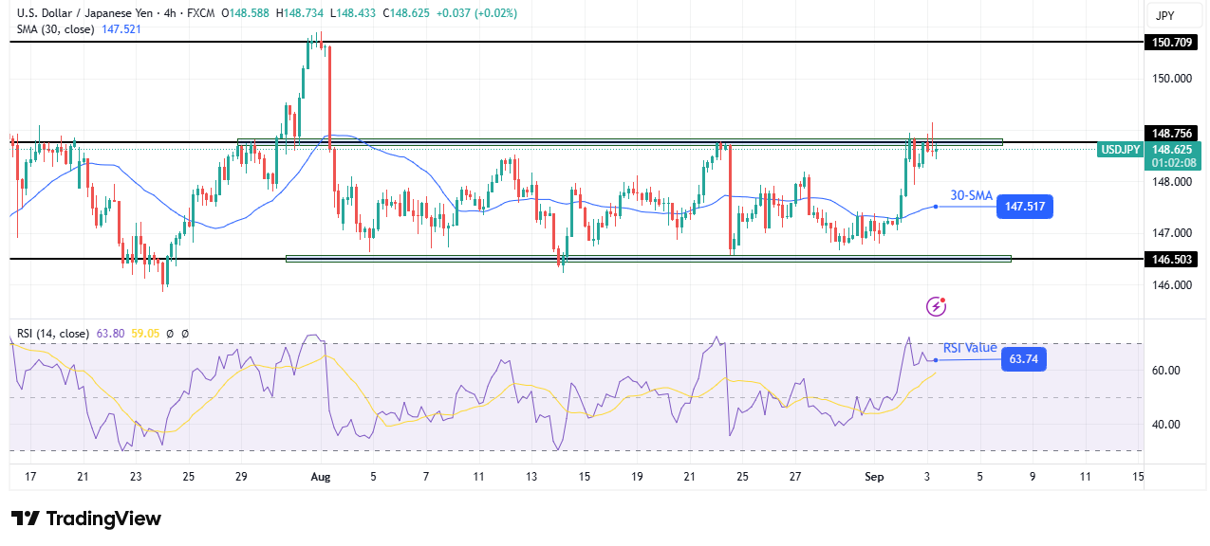Click the RSI Value 63.74 callout
Viewport: 1210px width, 546px height.
coord(1026,359)
